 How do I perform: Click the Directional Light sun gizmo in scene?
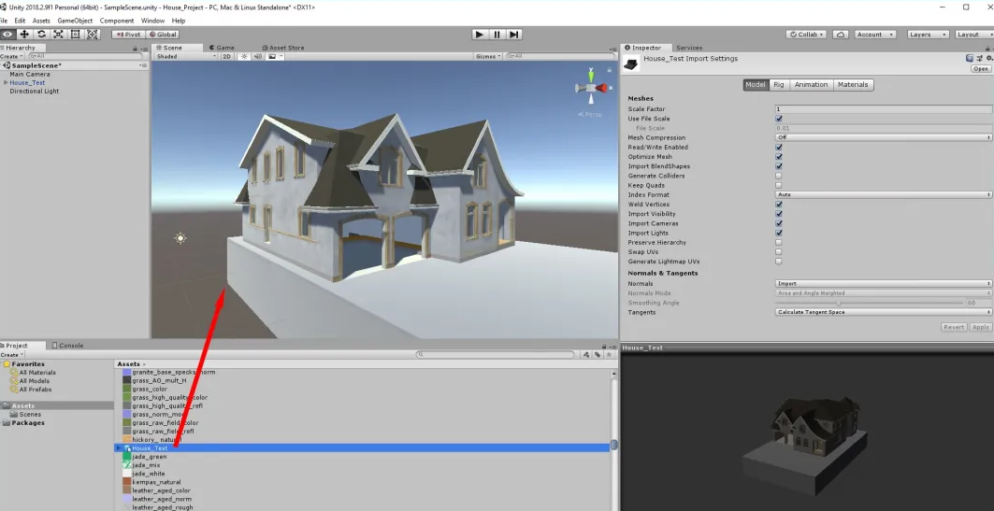coord(180,238)
